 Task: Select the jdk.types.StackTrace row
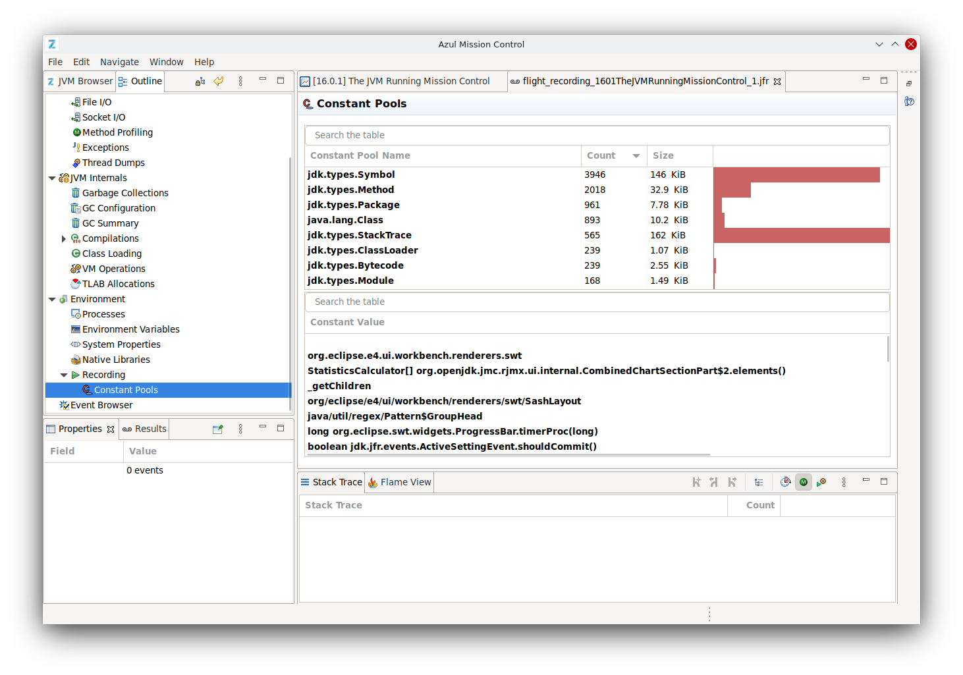tap(597, 235)
